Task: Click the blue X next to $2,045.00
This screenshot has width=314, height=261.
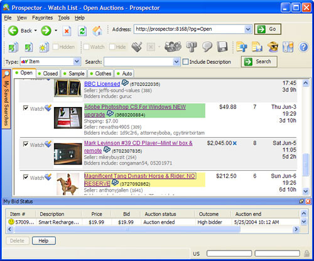Action: pos(235,143)
